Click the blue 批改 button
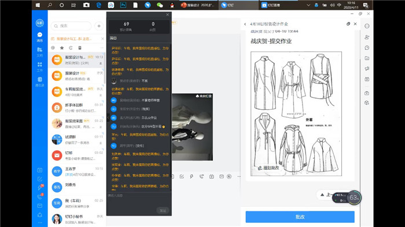405x227 pixels. [300, 217]
